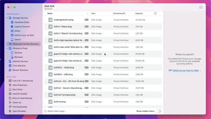Select Advanced Camera Recovery icon
Screen dimensions: 211x119
10,44
